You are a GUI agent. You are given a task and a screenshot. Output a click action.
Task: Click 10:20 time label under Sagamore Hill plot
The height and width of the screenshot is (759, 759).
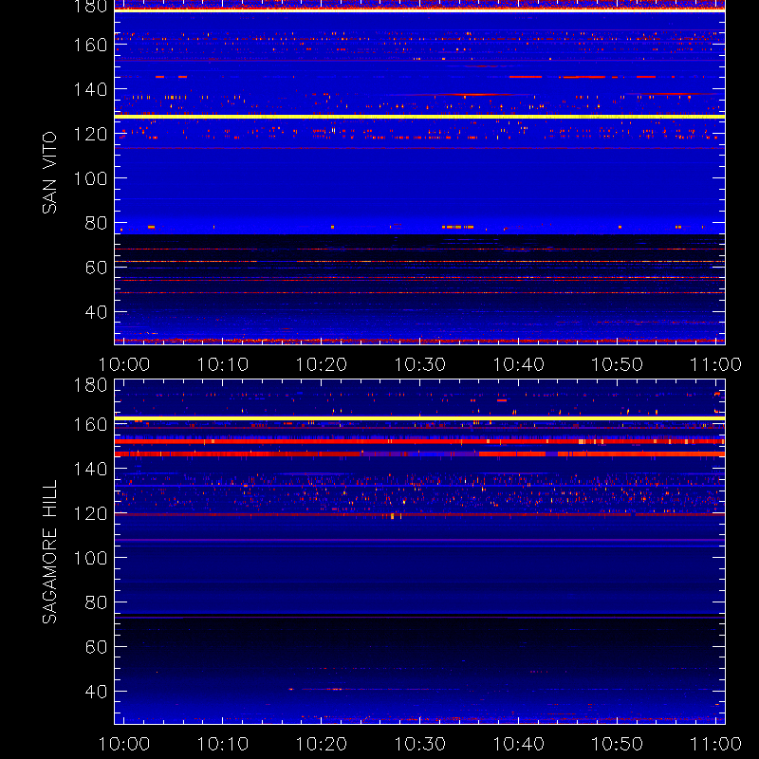(x=322, y=744)
